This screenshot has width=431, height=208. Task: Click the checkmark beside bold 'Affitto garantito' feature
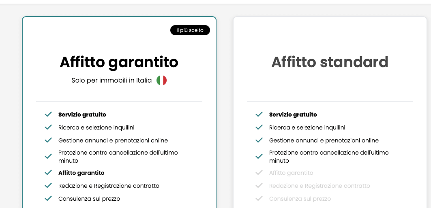48,173
